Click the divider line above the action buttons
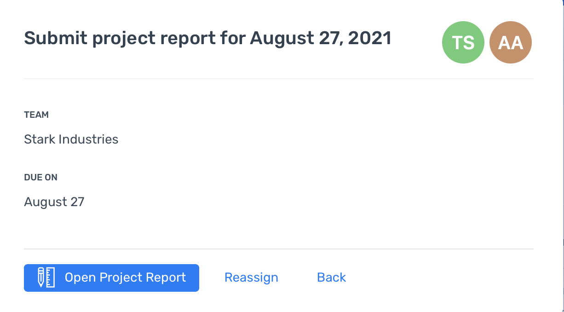This screenshot has height=312, width=564. click(279, 249)
